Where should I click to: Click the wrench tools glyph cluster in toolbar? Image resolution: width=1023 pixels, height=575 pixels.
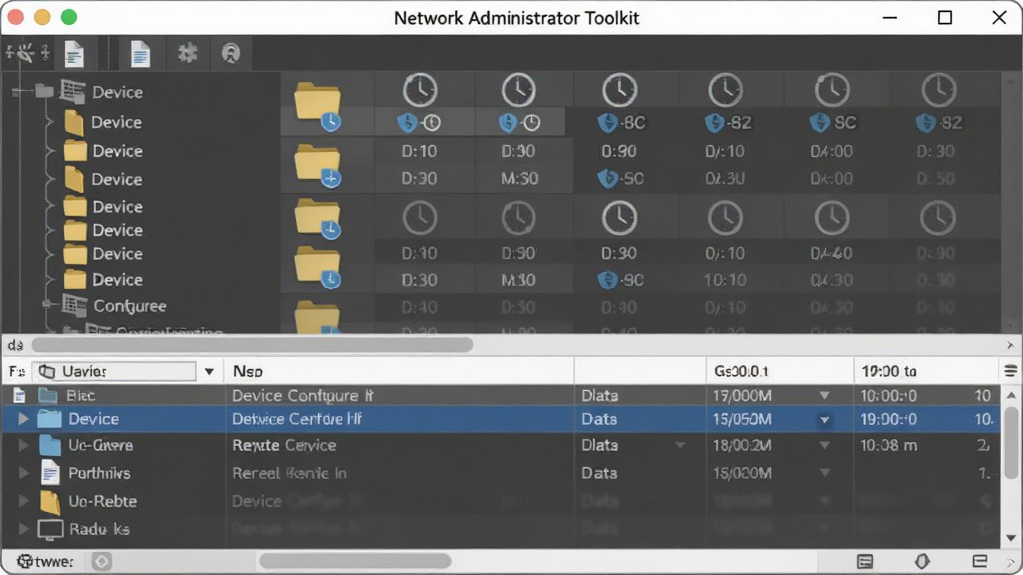pos(26,53)
